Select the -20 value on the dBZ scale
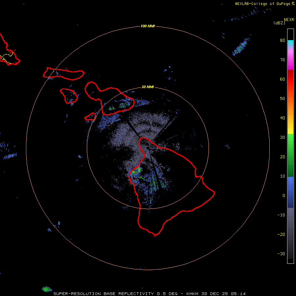This screenshot has width=296, height=296. point(281,234)
